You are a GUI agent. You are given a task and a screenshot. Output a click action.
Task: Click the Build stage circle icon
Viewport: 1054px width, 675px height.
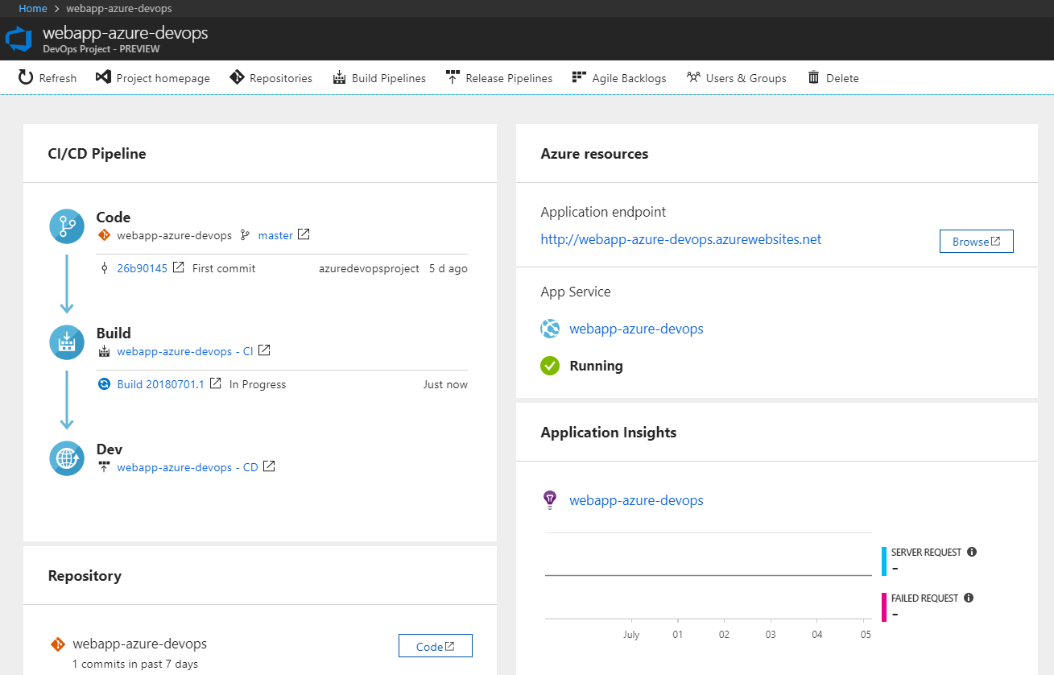point(67,342)
